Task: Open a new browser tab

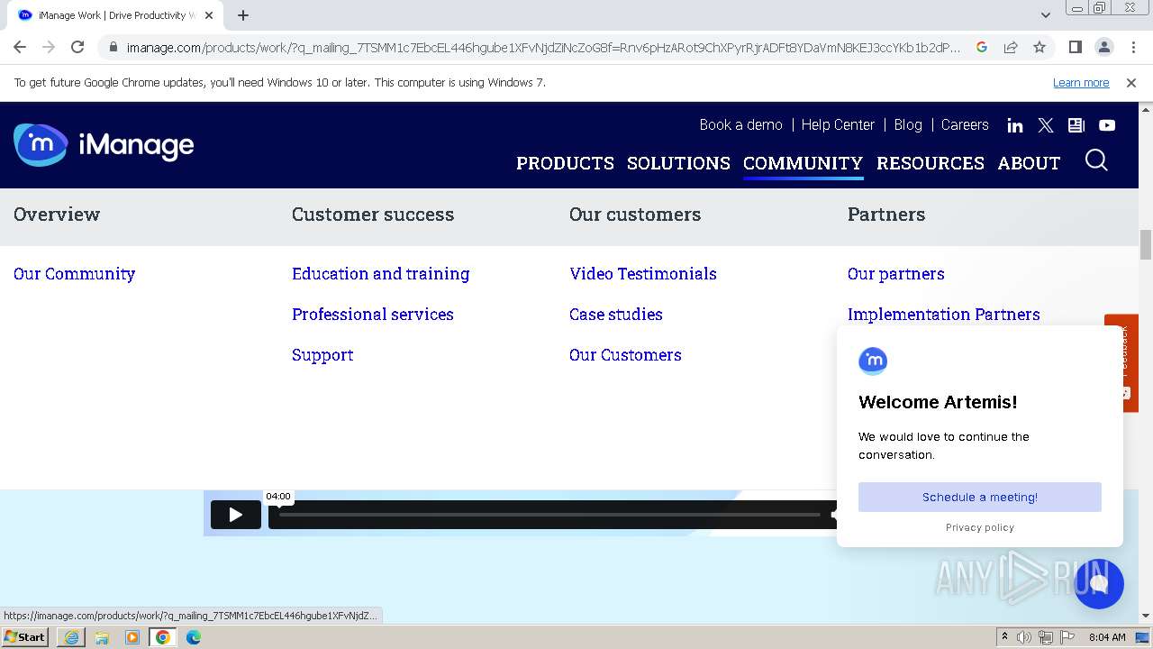Action: coord(243,15)
